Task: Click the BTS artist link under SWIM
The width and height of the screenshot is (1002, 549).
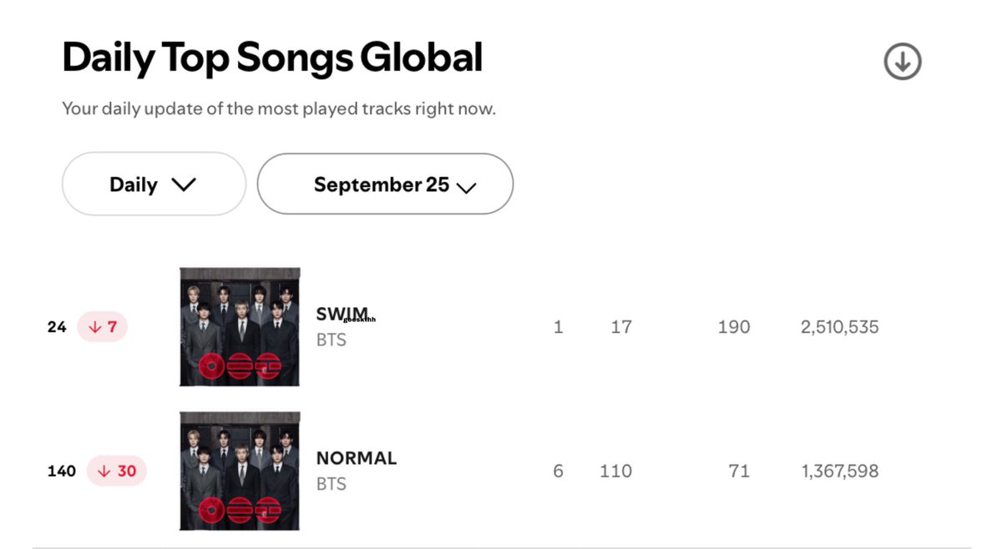Action: click(331, 340)
